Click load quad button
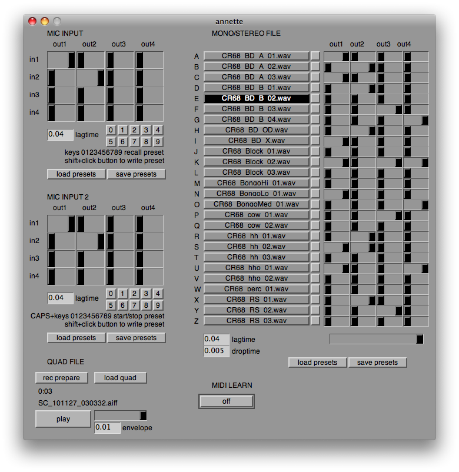 121,378
